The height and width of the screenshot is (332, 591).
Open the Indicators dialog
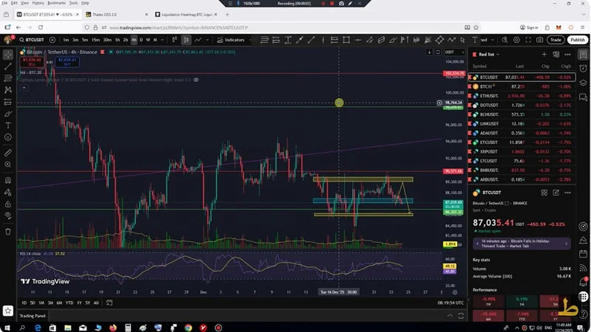(x=231, y=40)
